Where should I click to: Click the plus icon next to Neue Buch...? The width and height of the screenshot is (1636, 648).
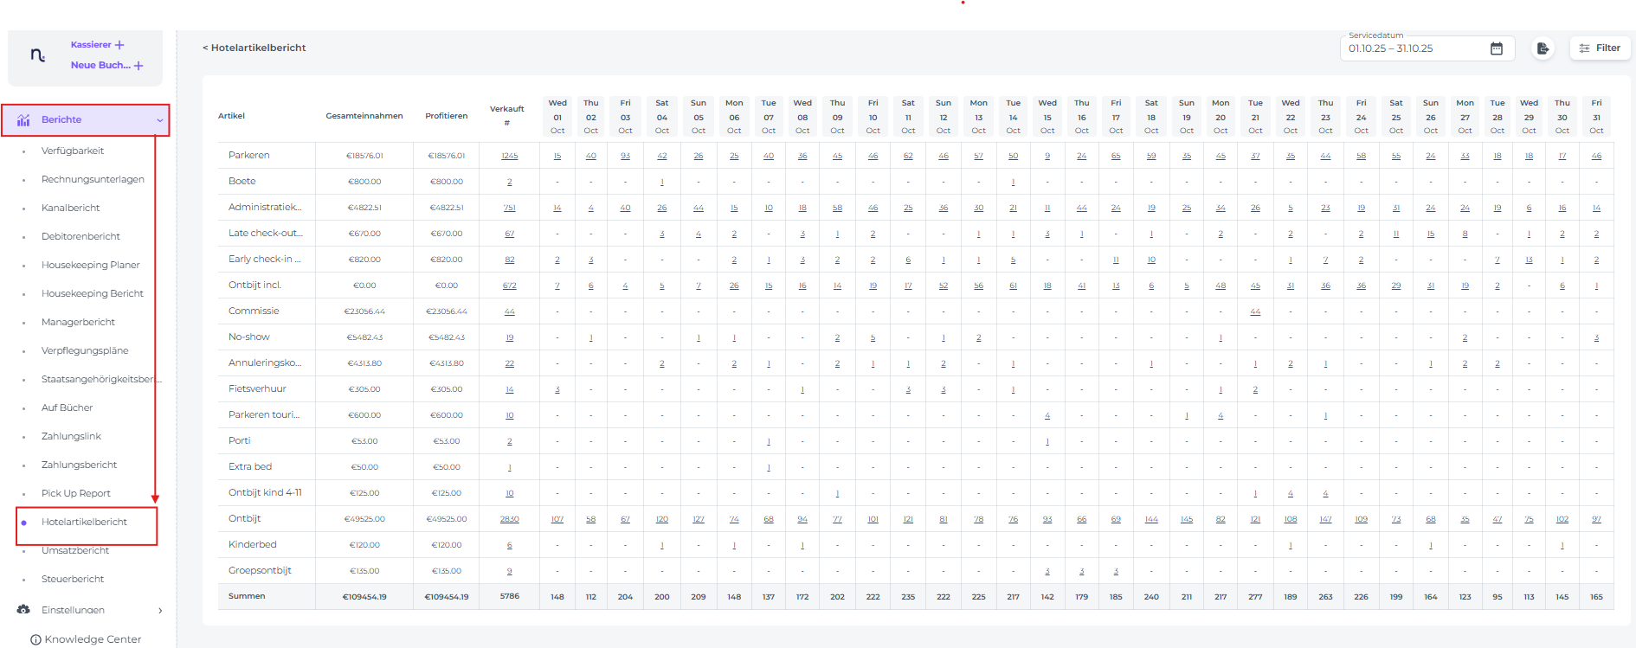click(x=138, y=66)
